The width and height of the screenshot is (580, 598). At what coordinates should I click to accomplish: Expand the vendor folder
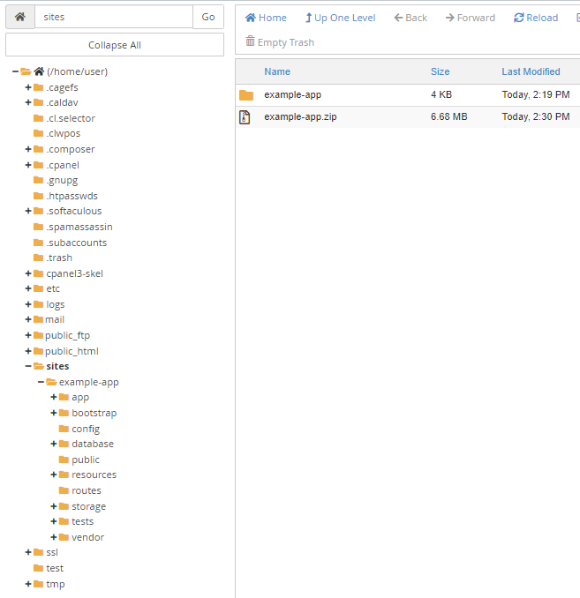(54, 537)
